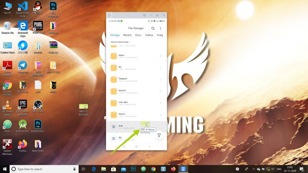This screenshot has width=308, height=173.
Task: Open the tbs folder
Action: pyautogui.click(x=137, y=68)
